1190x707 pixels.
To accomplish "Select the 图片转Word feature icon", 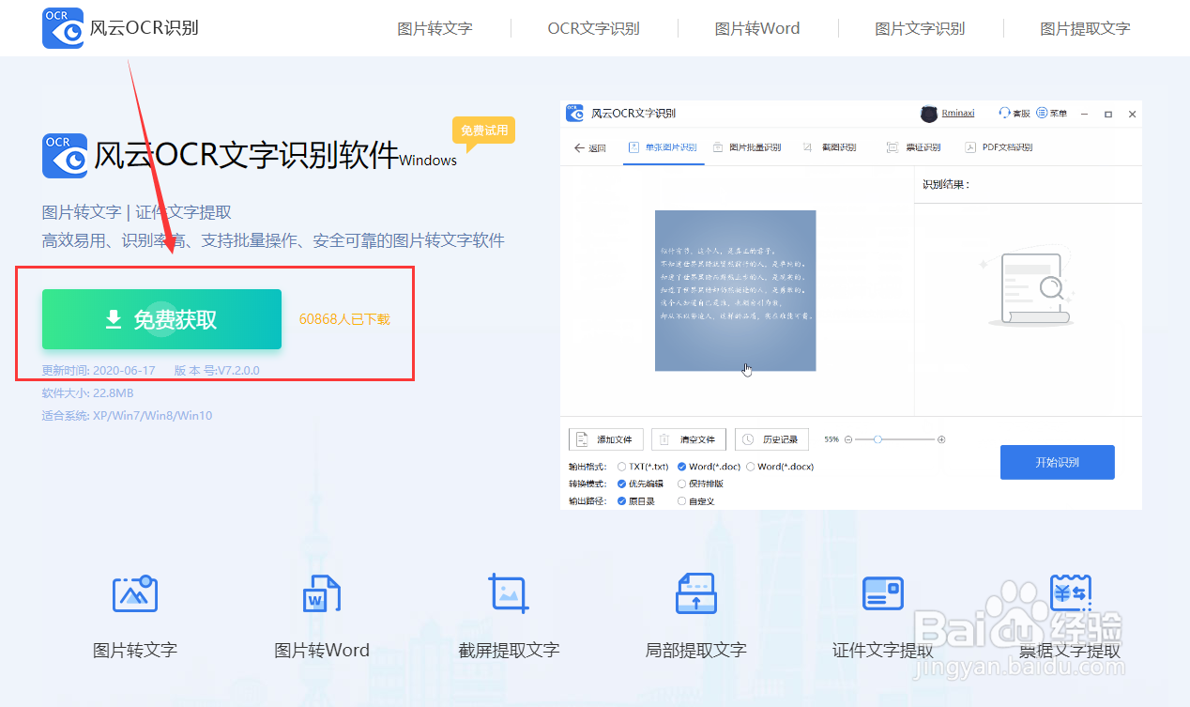I will [321, 592].
